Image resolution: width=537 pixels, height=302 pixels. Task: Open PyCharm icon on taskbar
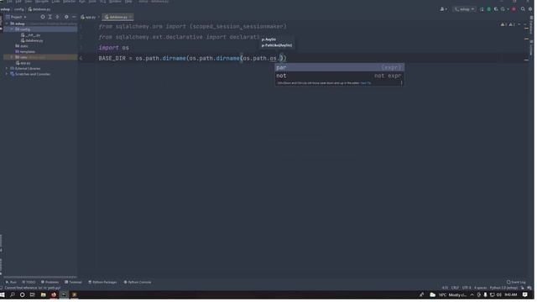(x=64, y=295)
